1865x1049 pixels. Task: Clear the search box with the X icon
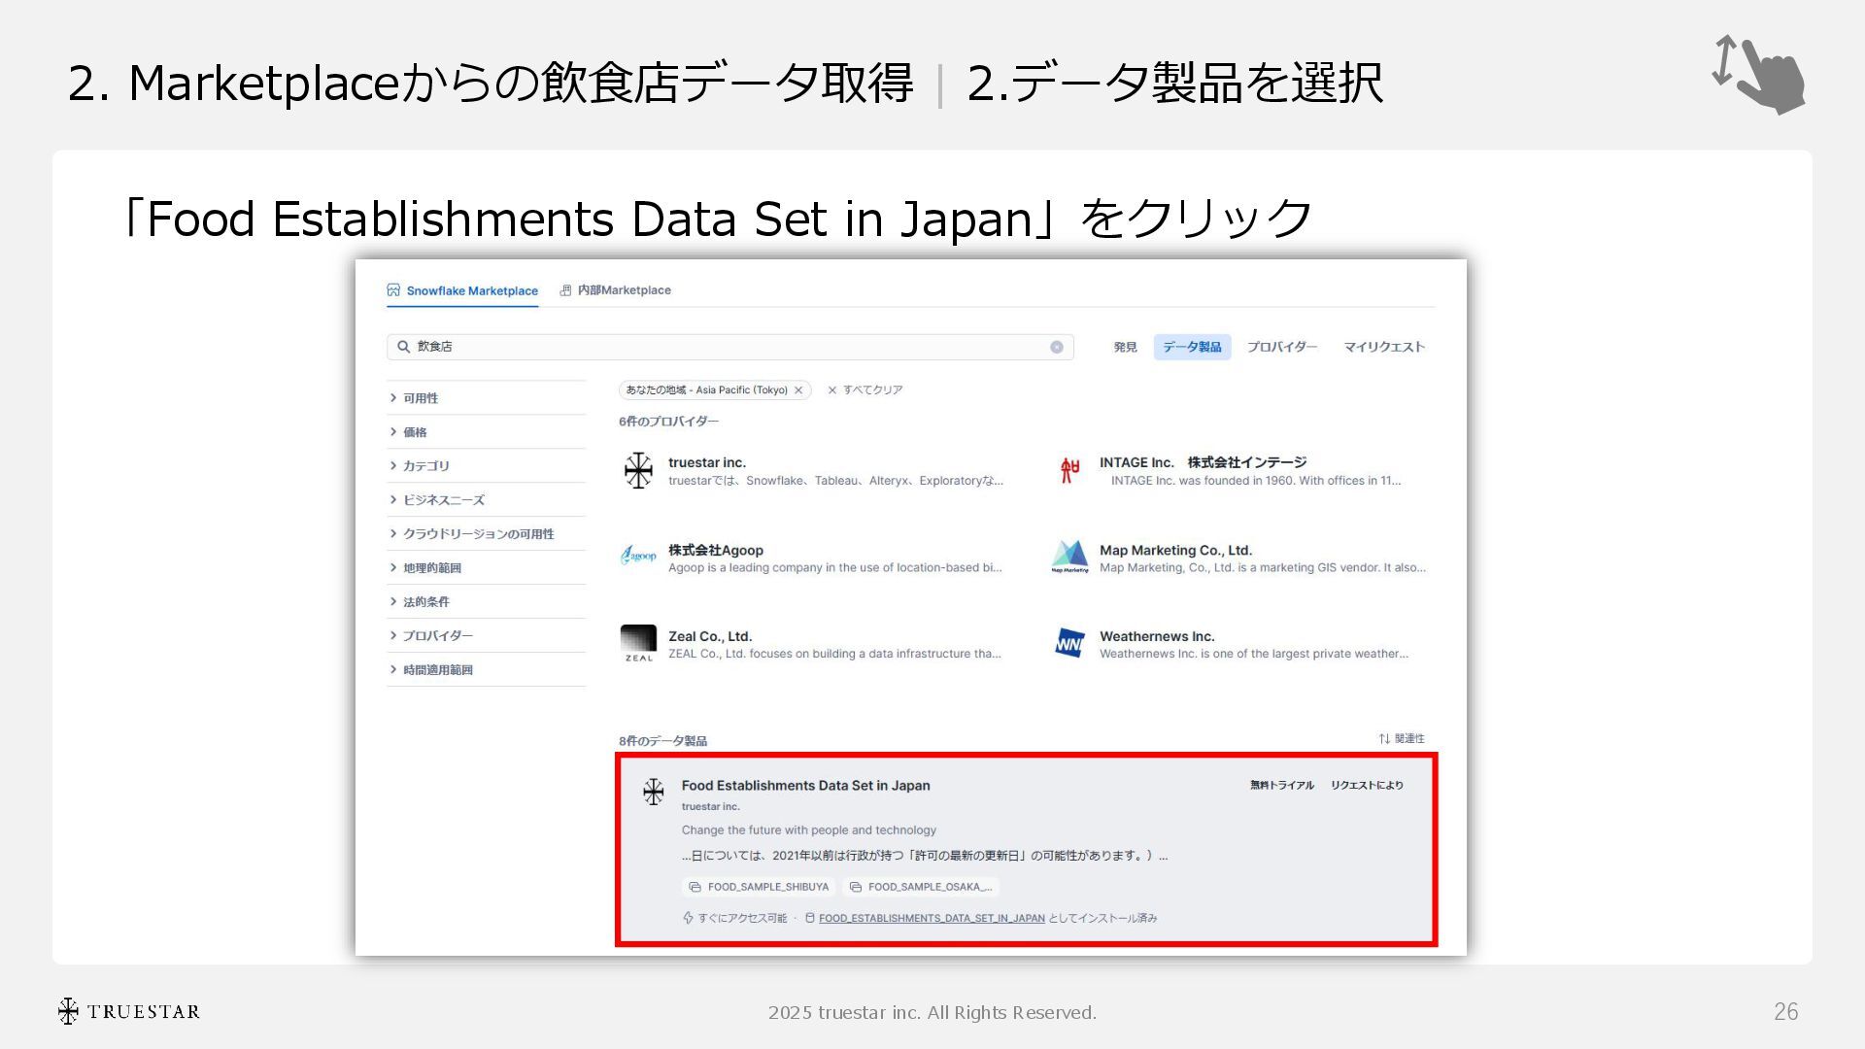coord(1056,348)
